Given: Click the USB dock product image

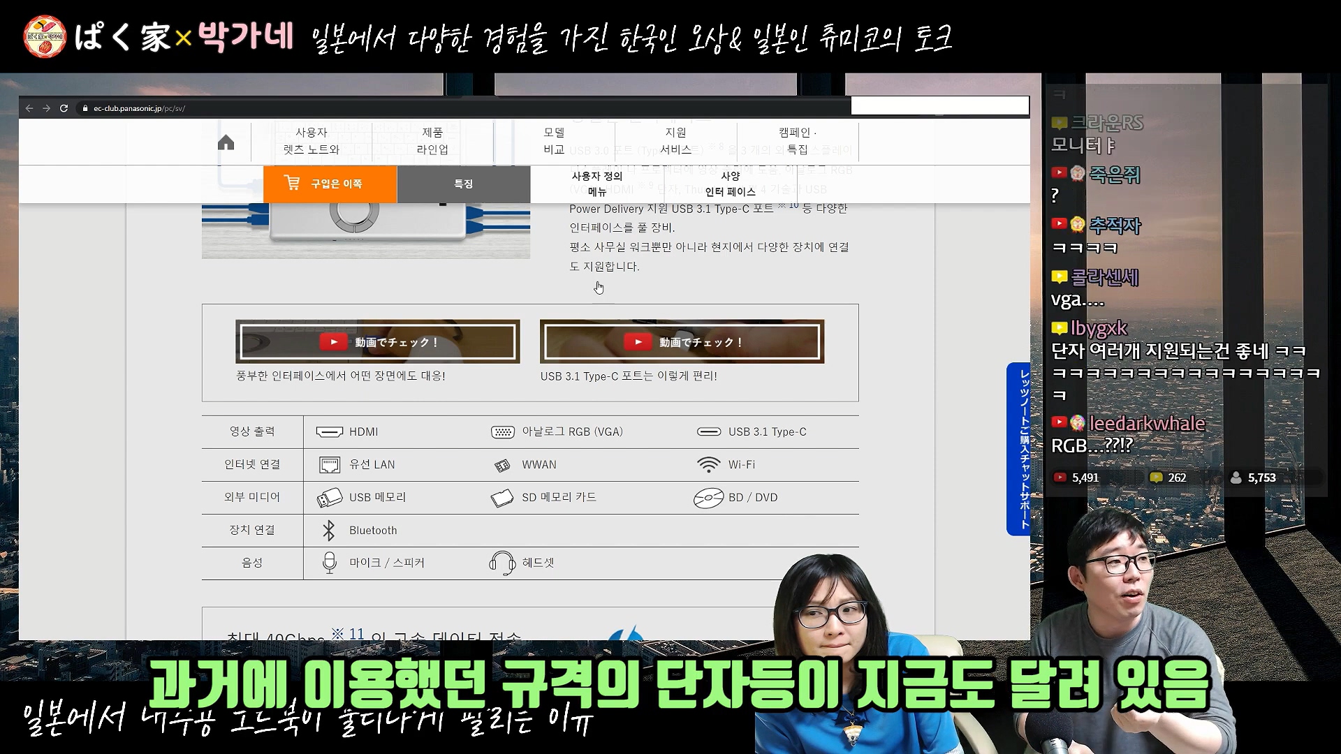Looking at the screenshot, I should [366, 230].
